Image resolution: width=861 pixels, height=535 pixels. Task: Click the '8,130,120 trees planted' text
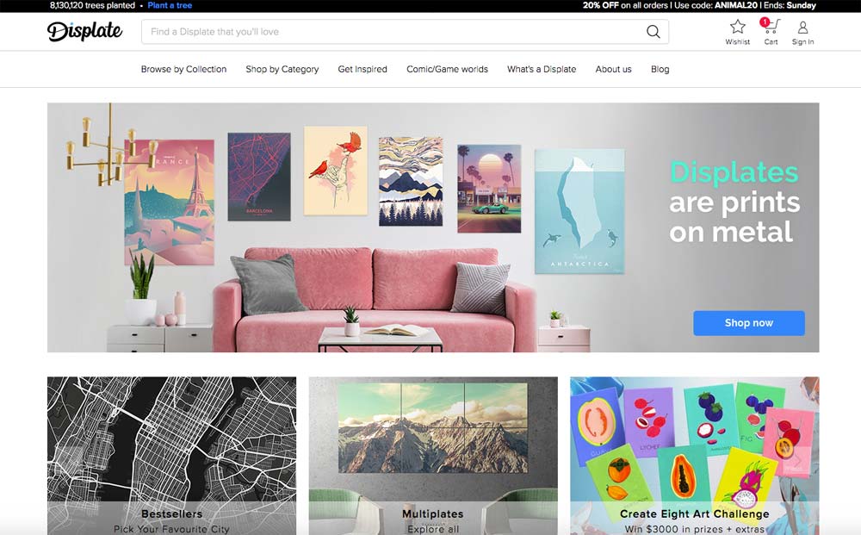pos(92,5)
